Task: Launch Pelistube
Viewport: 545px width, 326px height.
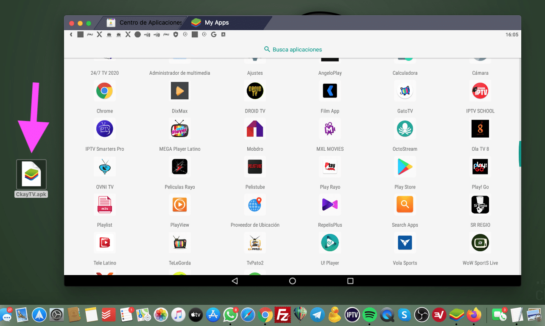Action: pyautogui.click(x=255, y=166)
